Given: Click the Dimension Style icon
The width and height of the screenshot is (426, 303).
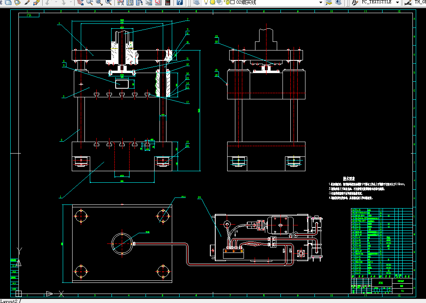Looking at the screenshot, I should (408, 2).
